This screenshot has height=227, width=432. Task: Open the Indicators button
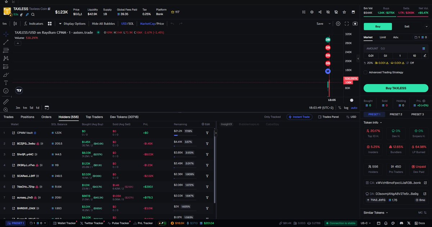(33, 24)
